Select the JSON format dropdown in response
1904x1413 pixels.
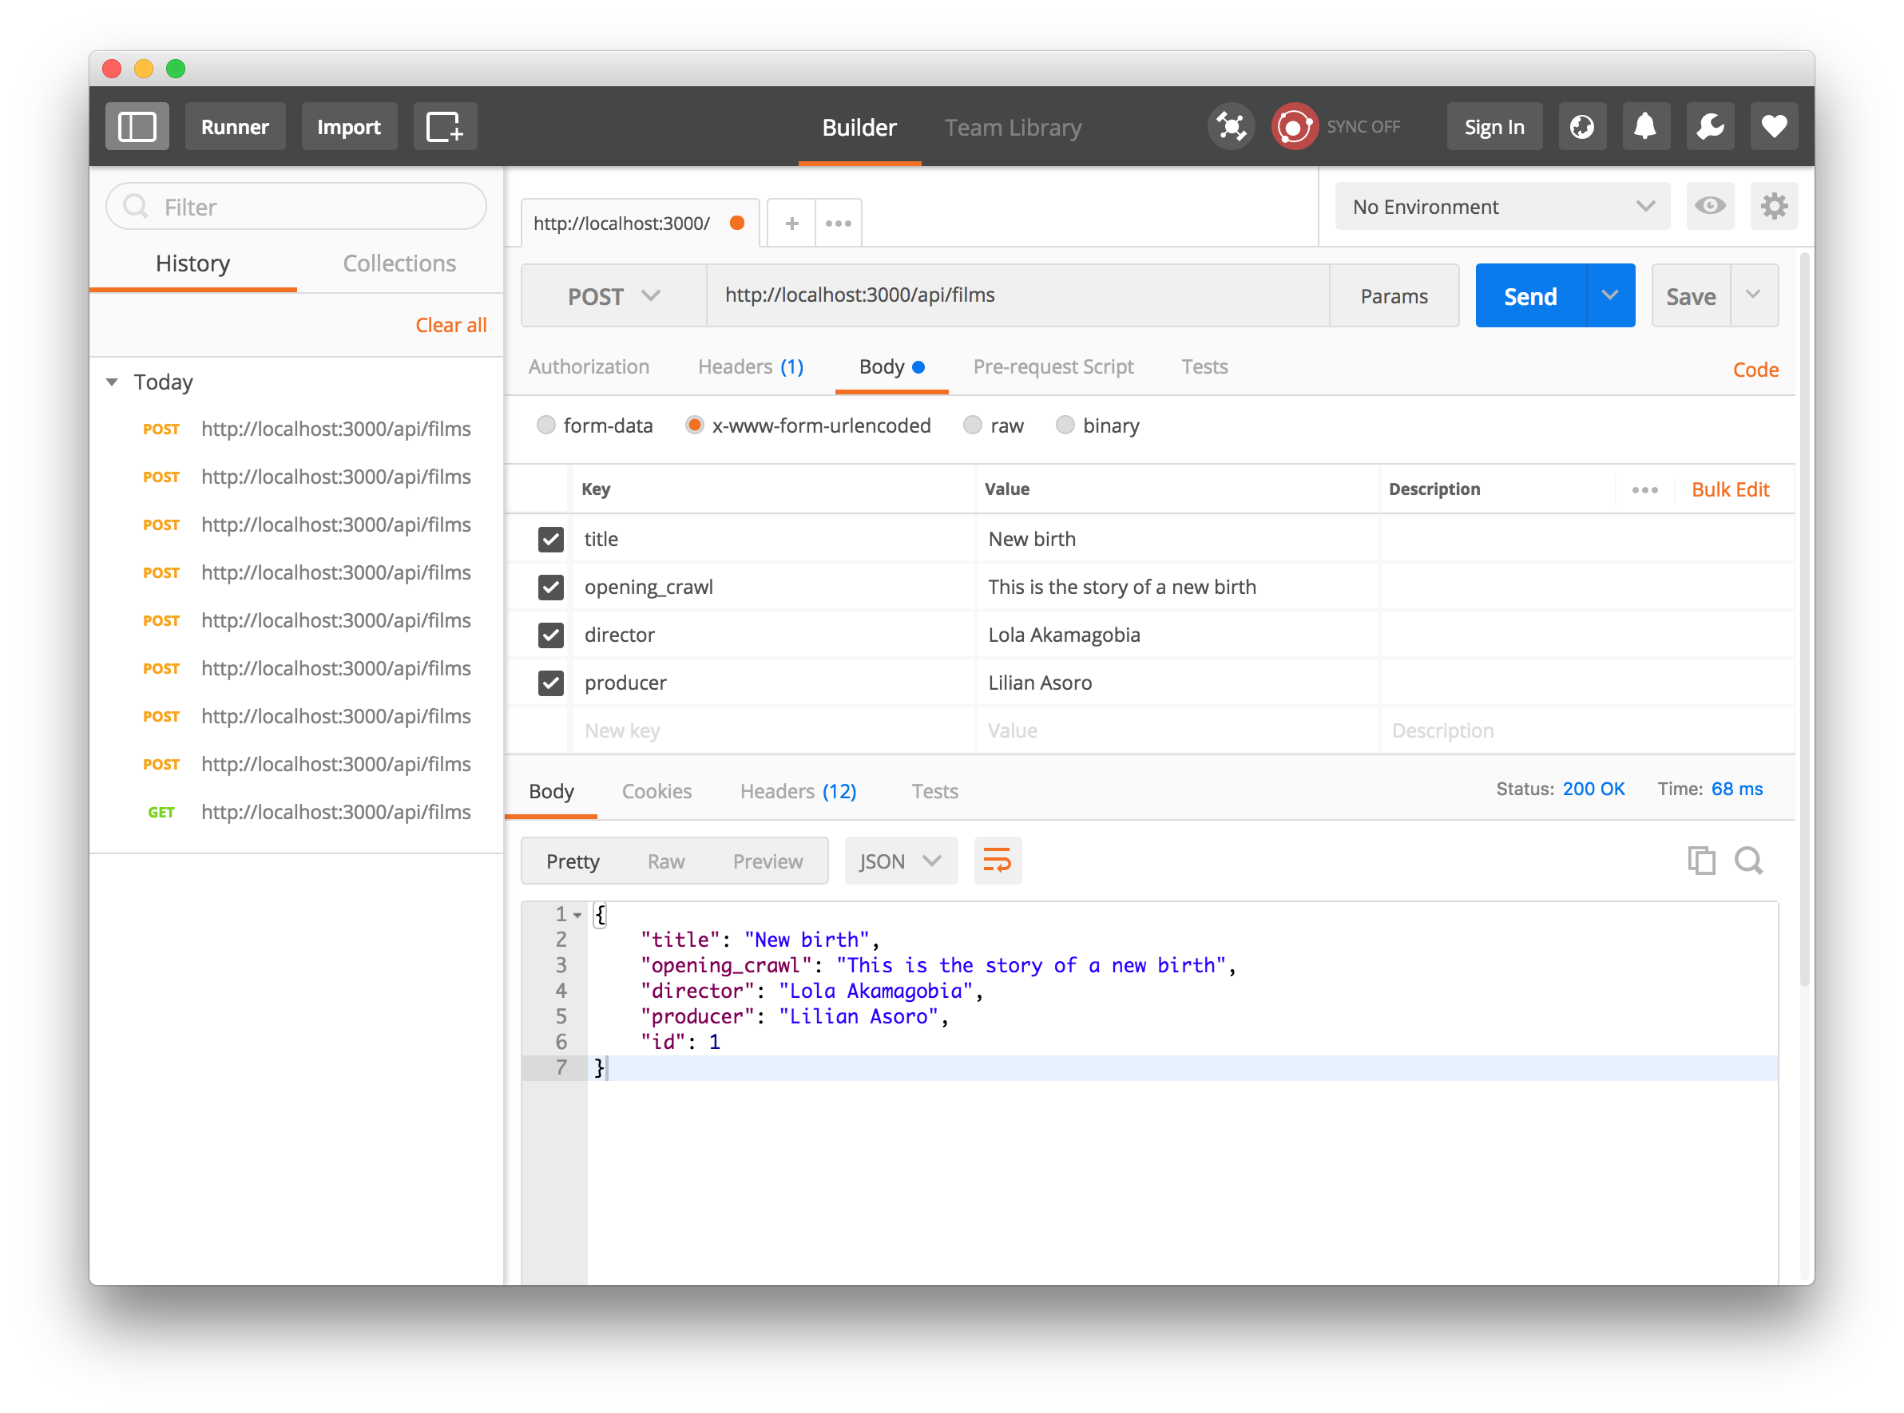[x=897, y=860]
